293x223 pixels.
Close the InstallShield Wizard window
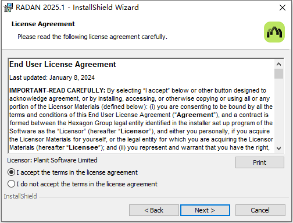pyautogui.click(x=283, y=8)
